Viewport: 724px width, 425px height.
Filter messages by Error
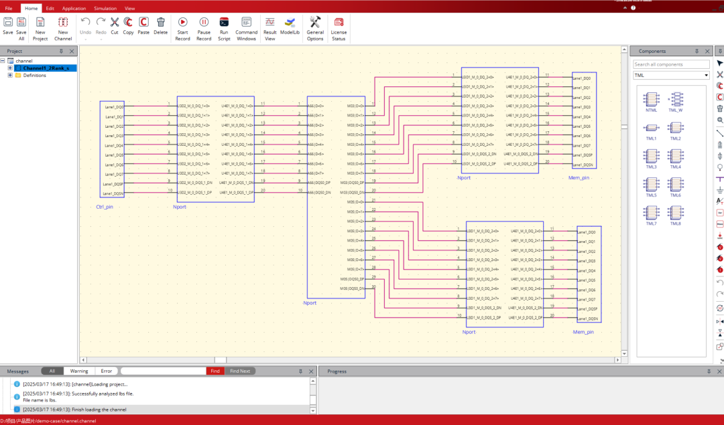[106, 371]
